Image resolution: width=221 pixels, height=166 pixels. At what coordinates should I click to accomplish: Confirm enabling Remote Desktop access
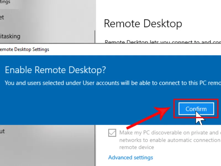tap(196, 108)
